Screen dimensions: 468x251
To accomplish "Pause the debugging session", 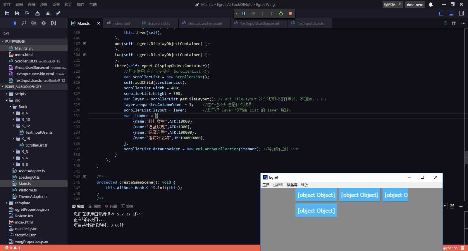I will (x=244, y=13).
